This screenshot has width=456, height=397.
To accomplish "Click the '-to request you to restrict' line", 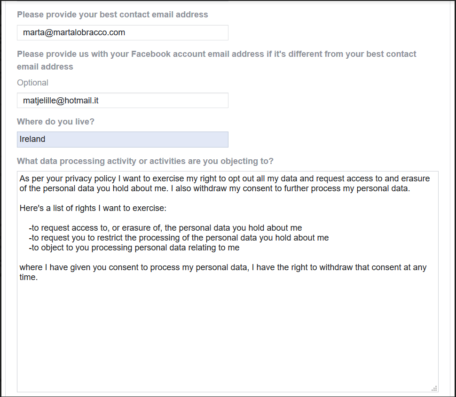I will coord(179,238).
